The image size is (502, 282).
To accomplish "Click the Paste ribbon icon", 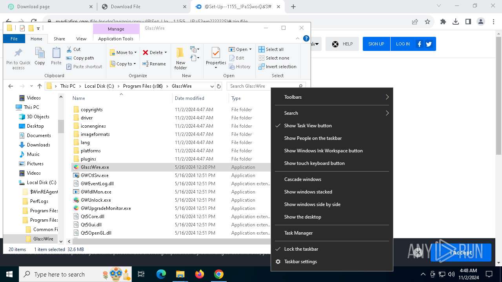I will (x=56, y=56).
